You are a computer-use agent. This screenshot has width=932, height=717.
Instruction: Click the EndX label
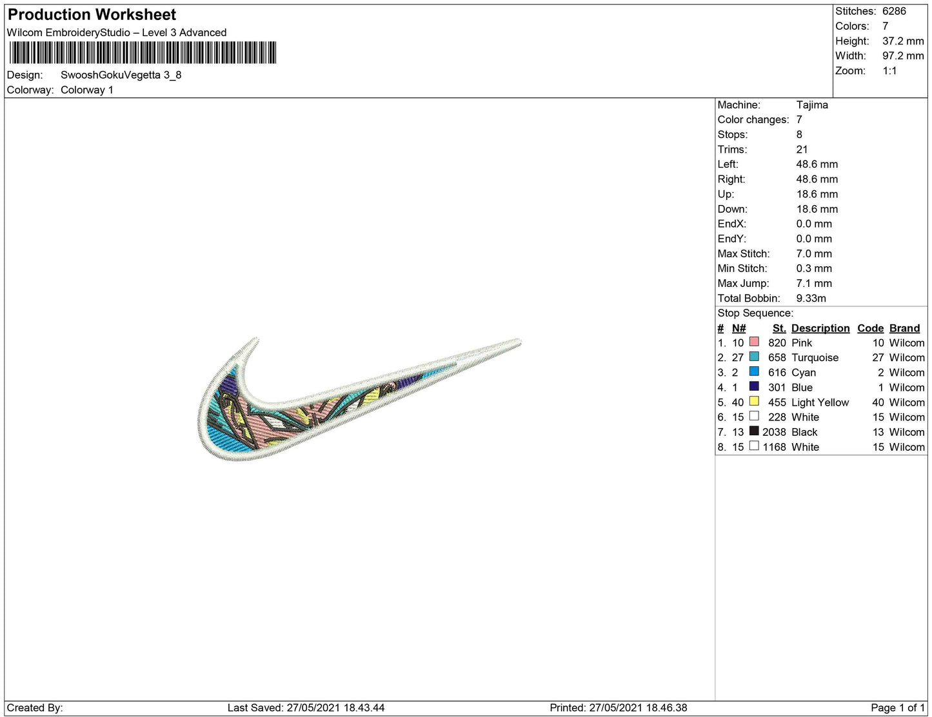(x=732, y=224)
